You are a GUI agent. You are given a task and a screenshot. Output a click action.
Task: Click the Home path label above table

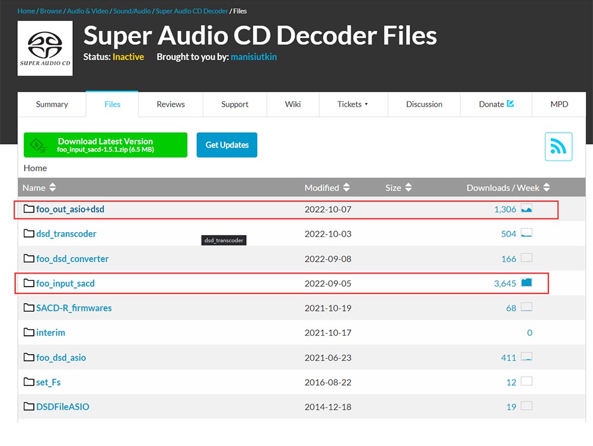(x=35, y=168)
